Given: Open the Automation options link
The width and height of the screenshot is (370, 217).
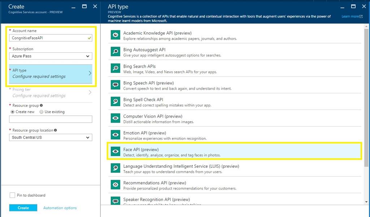Looking at the screenshot, I should click(x=60, y=208).
